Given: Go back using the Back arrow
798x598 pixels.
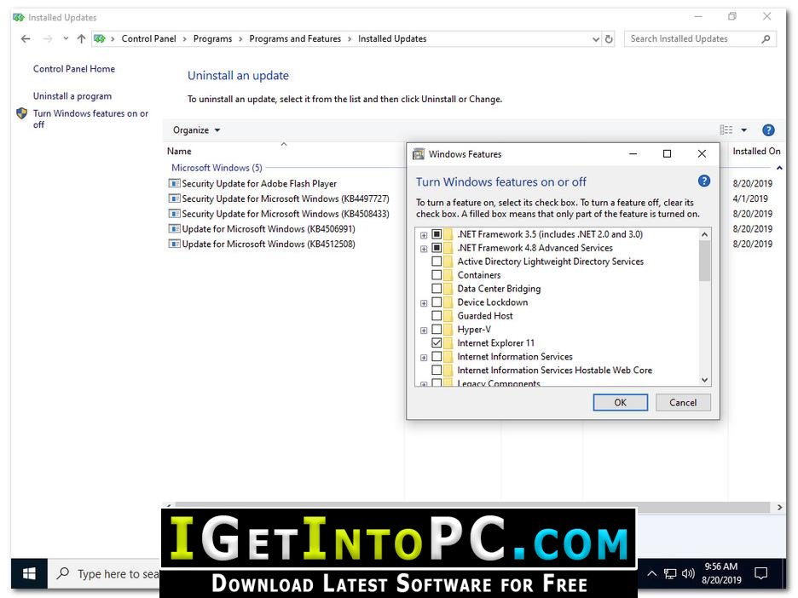Looking at the screenshot, I should coord(26,38).
